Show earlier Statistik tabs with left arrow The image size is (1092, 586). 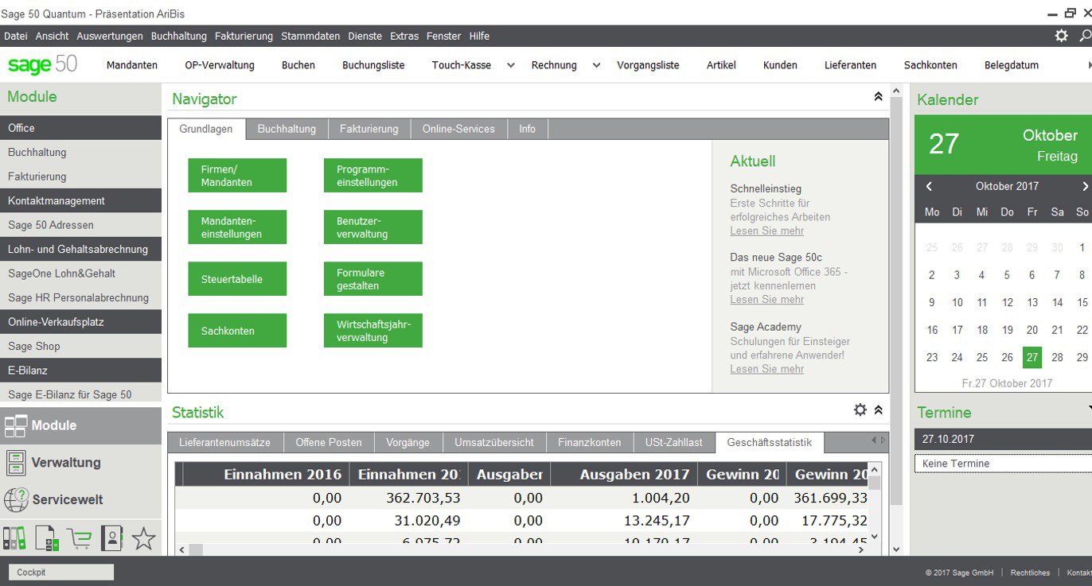(873, 440)
